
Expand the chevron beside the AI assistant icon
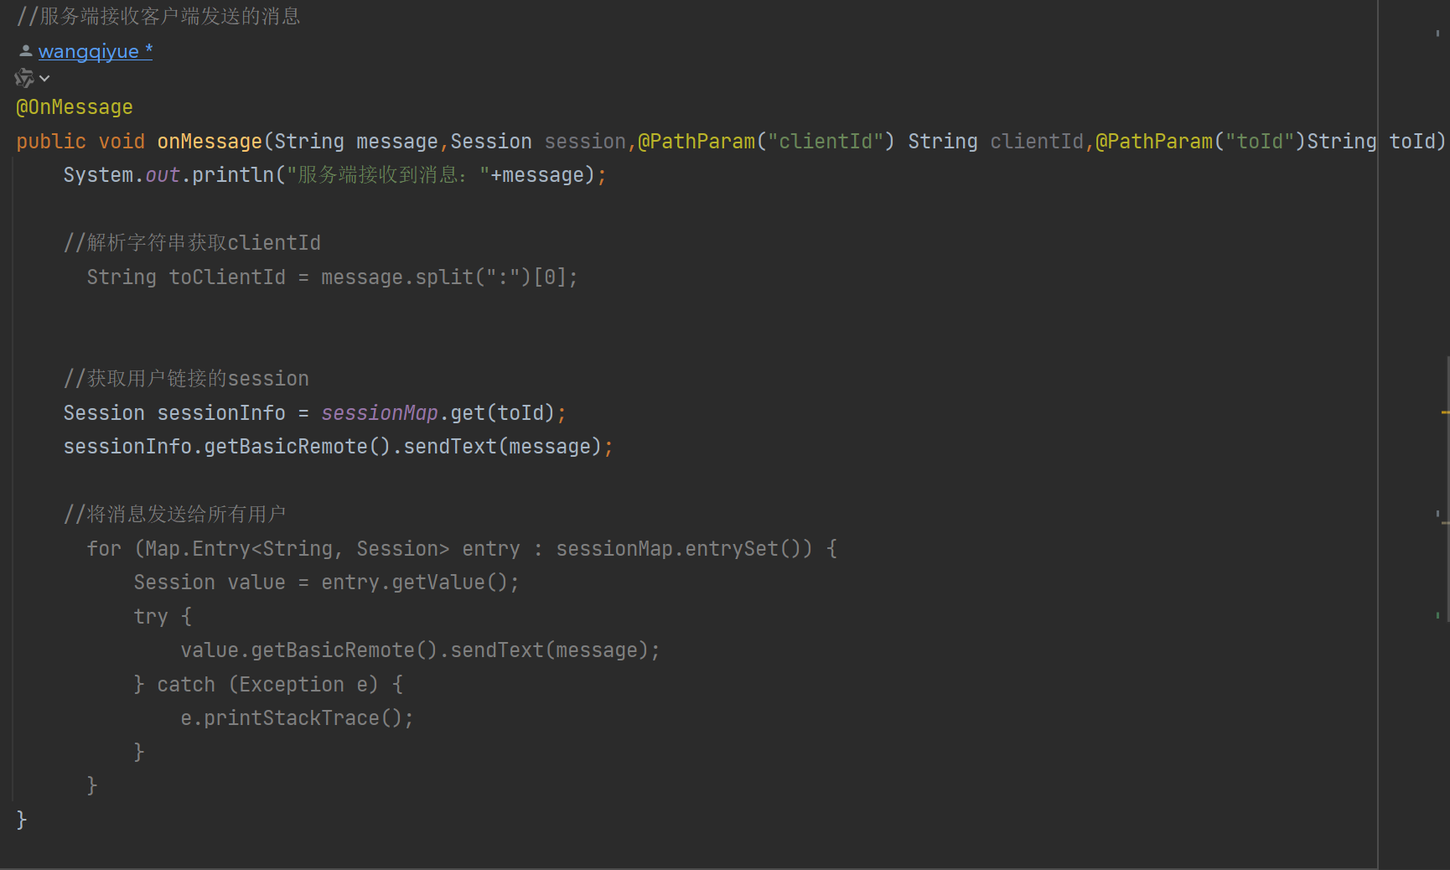(45, 79)
